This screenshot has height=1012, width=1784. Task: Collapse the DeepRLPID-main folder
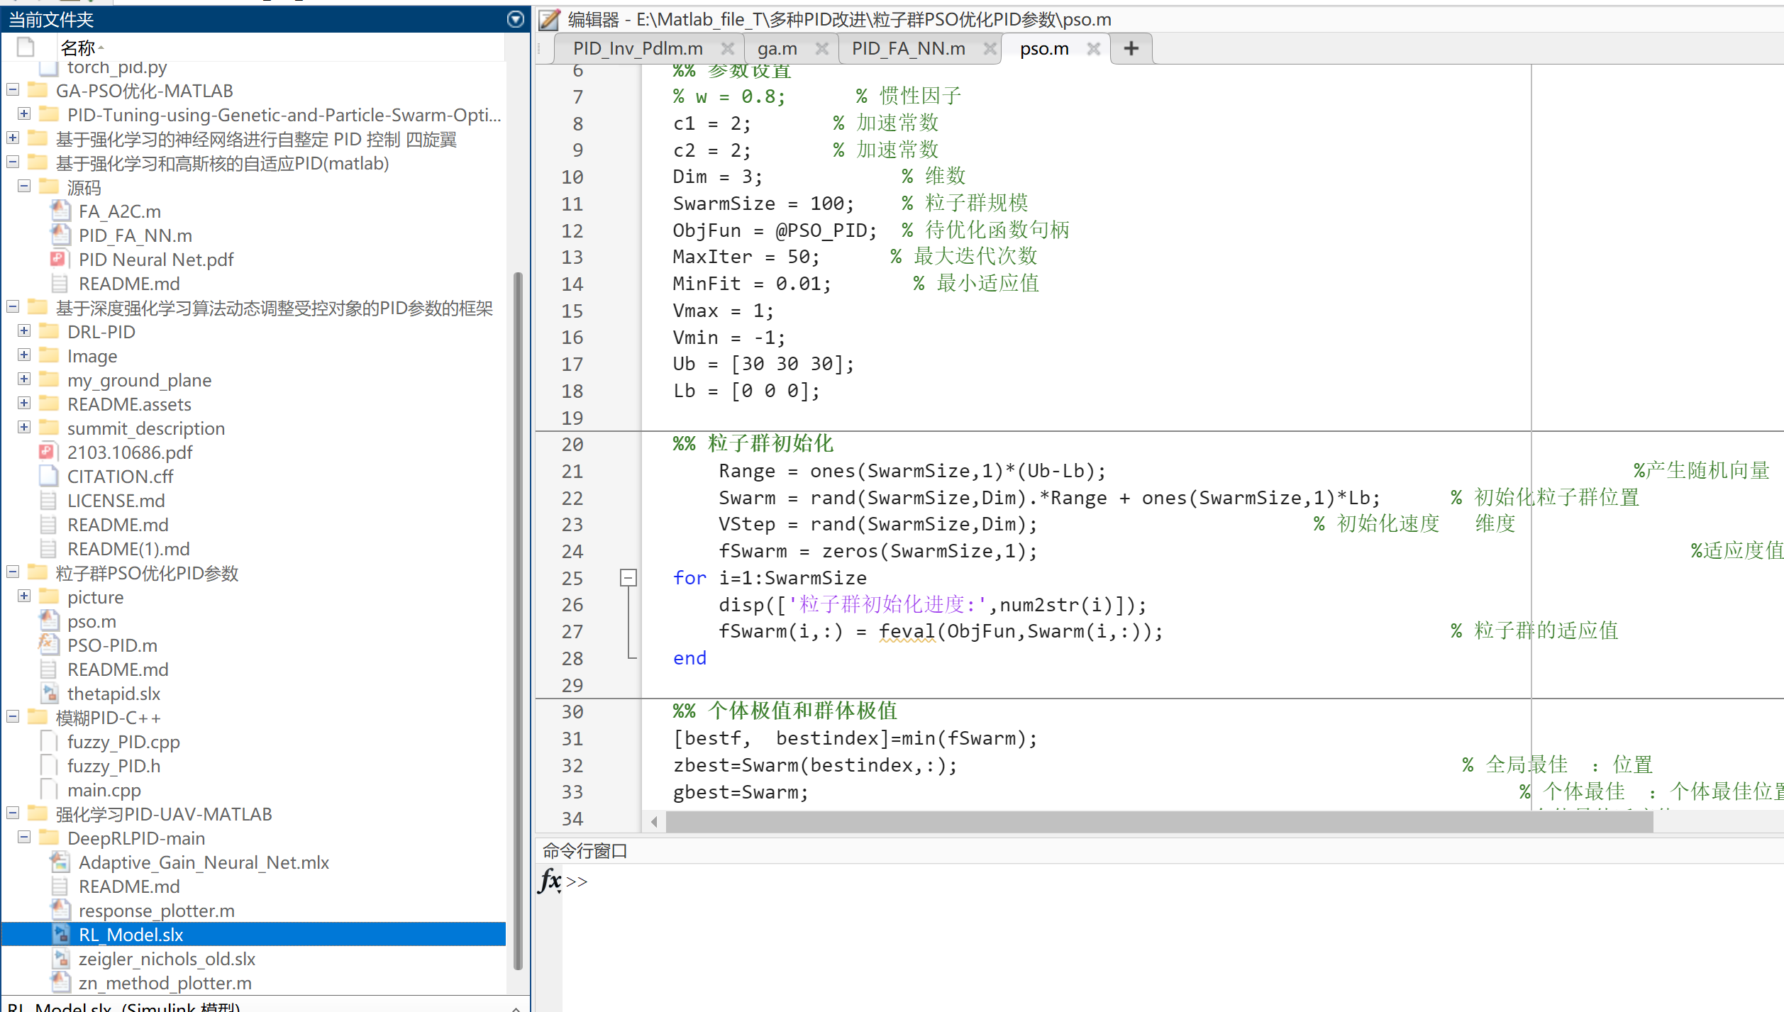(x=24, y=837)
